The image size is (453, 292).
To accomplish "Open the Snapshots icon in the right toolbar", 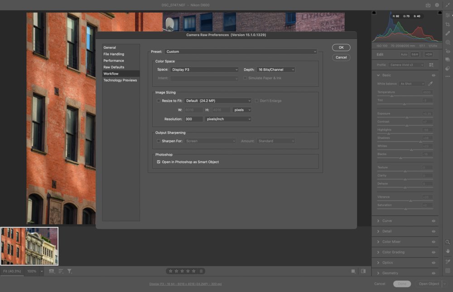I will point(448,59).
